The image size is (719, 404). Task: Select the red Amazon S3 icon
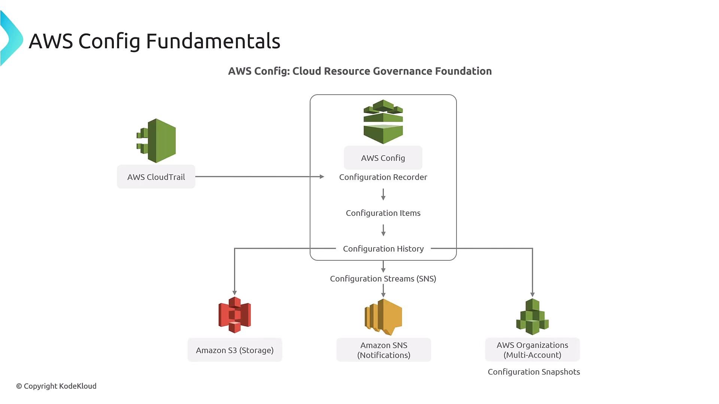click(x=235, y=315)
